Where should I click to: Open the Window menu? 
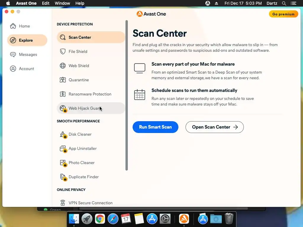point(62,3)
